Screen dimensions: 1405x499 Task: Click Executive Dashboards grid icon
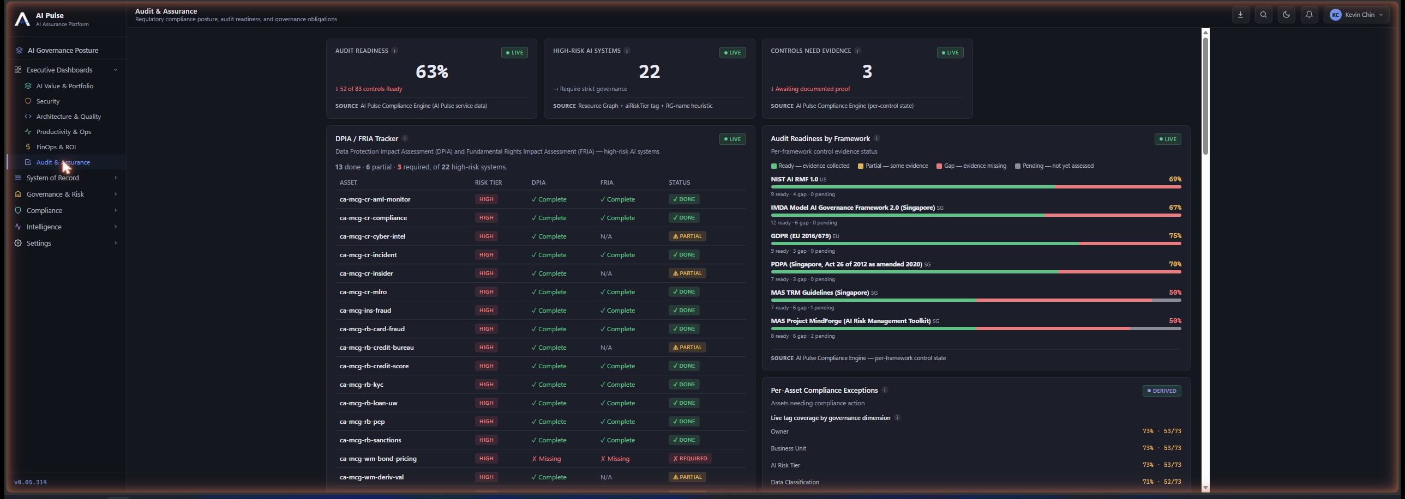pos(18,70)
